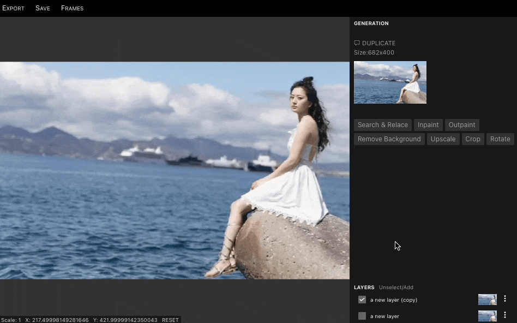Screen dimensions: 517x323
Task: Select the Crop button
Action: (473, 139)
